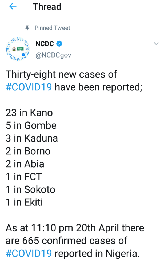Tap the '5 in Gombe' line

pos(31,125)
